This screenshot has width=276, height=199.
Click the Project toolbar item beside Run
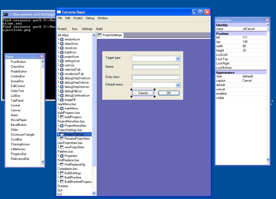click(62, 29)
